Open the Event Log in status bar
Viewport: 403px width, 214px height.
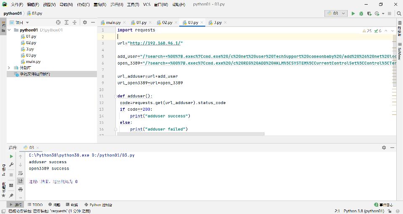[383, 205]
